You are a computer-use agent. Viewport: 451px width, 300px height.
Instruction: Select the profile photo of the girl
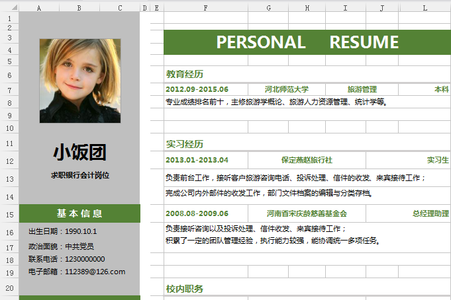(x=80, y=81)
